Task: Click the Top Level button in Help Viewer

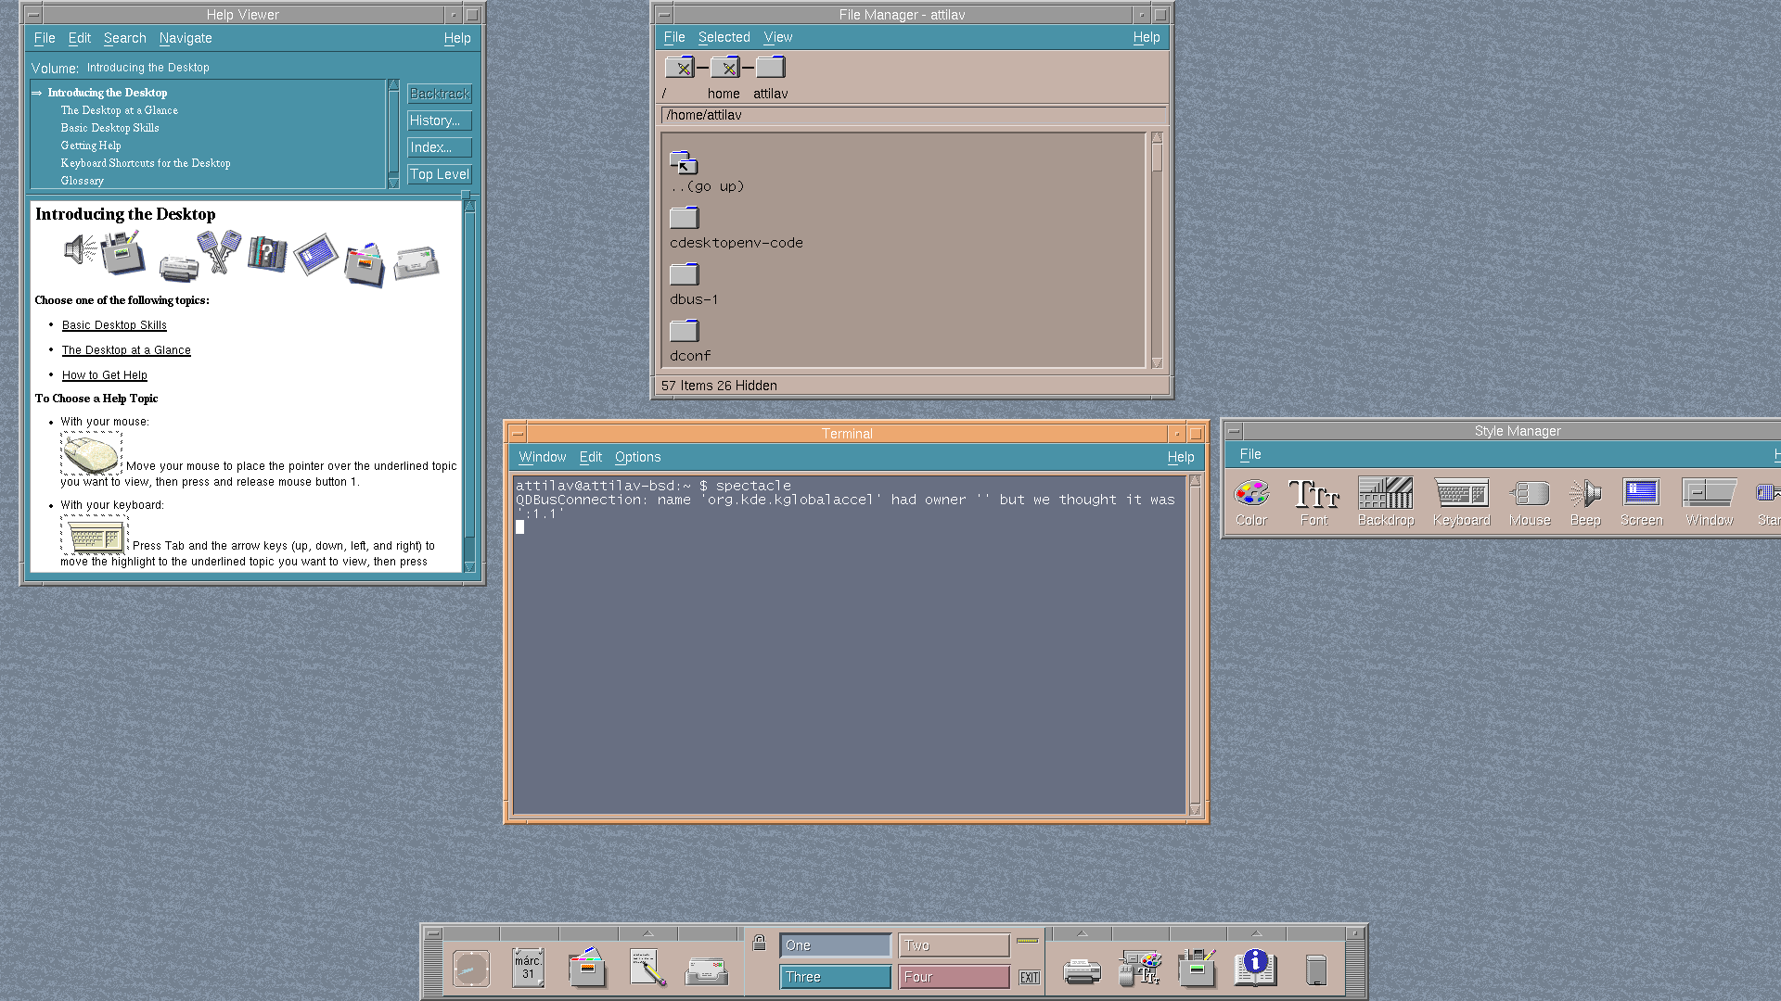Action: coord(440,174)
